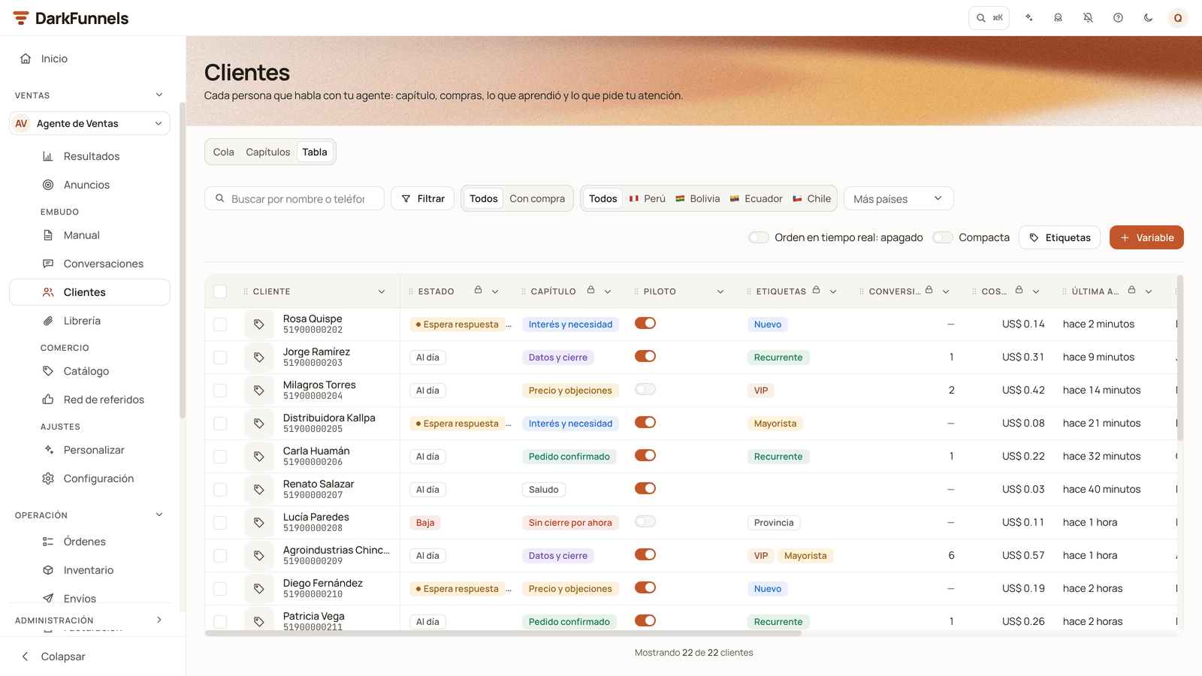The width and height of the screenshot is (1202, 676).
Task: Filter clients by Con compra
Action: (x=537, y=199)
